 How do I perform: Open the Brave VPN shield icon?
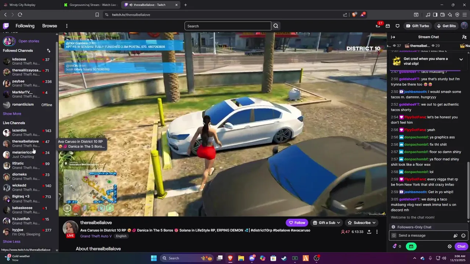[x=457, y=15]
